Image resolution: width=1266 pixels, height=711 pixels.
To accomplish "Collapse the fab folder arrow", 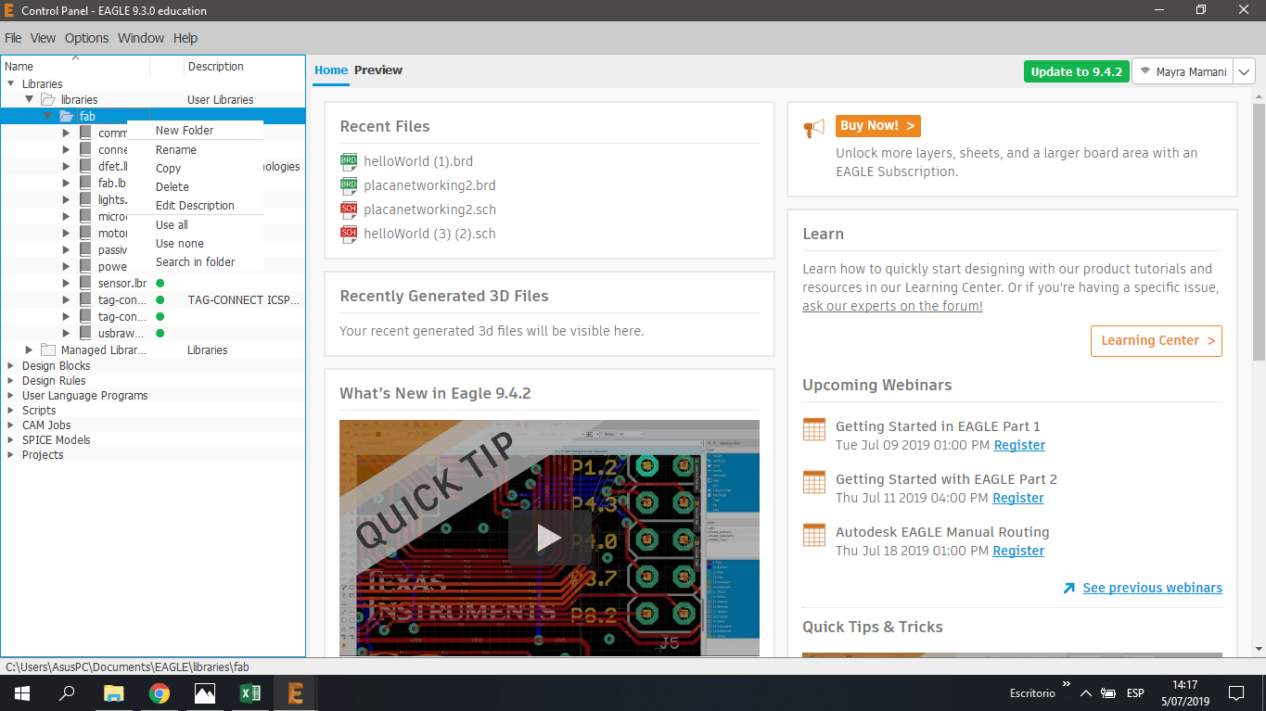I will [x=48, y=116].
